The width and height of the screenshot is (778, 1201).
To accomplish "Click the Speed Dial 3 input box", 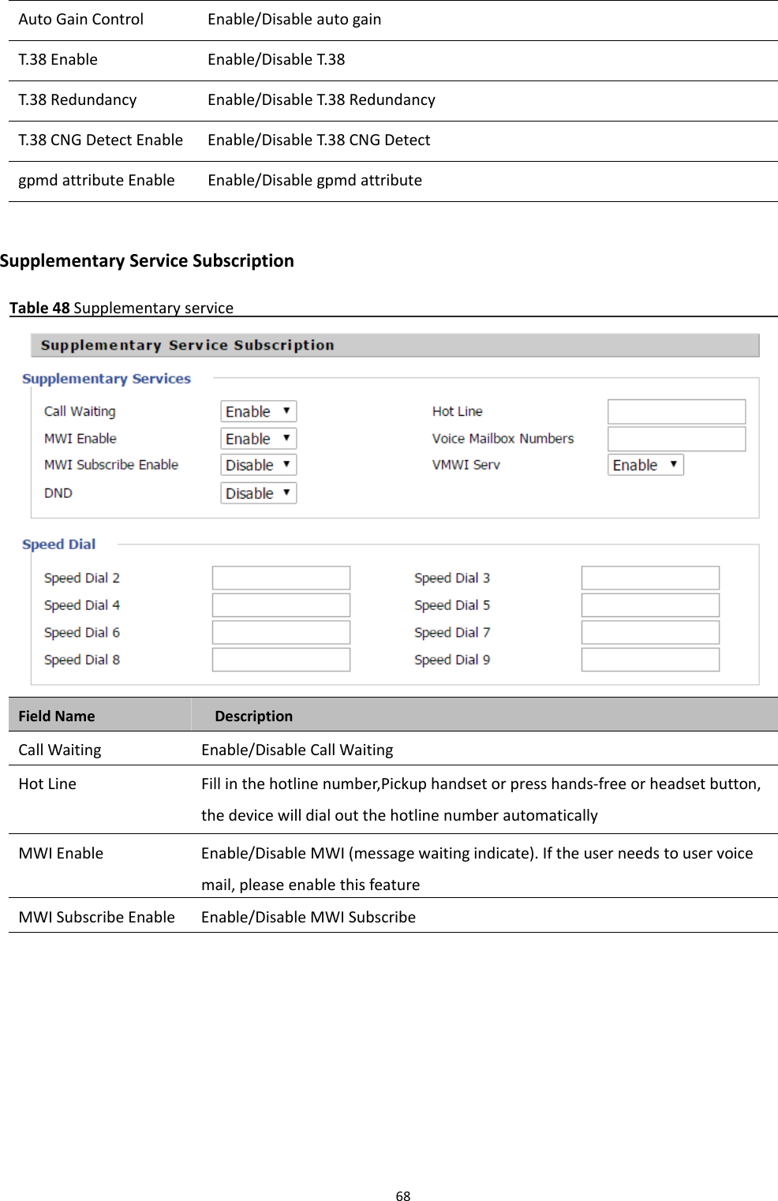I will pyautogui.click(x=649, y=577).
